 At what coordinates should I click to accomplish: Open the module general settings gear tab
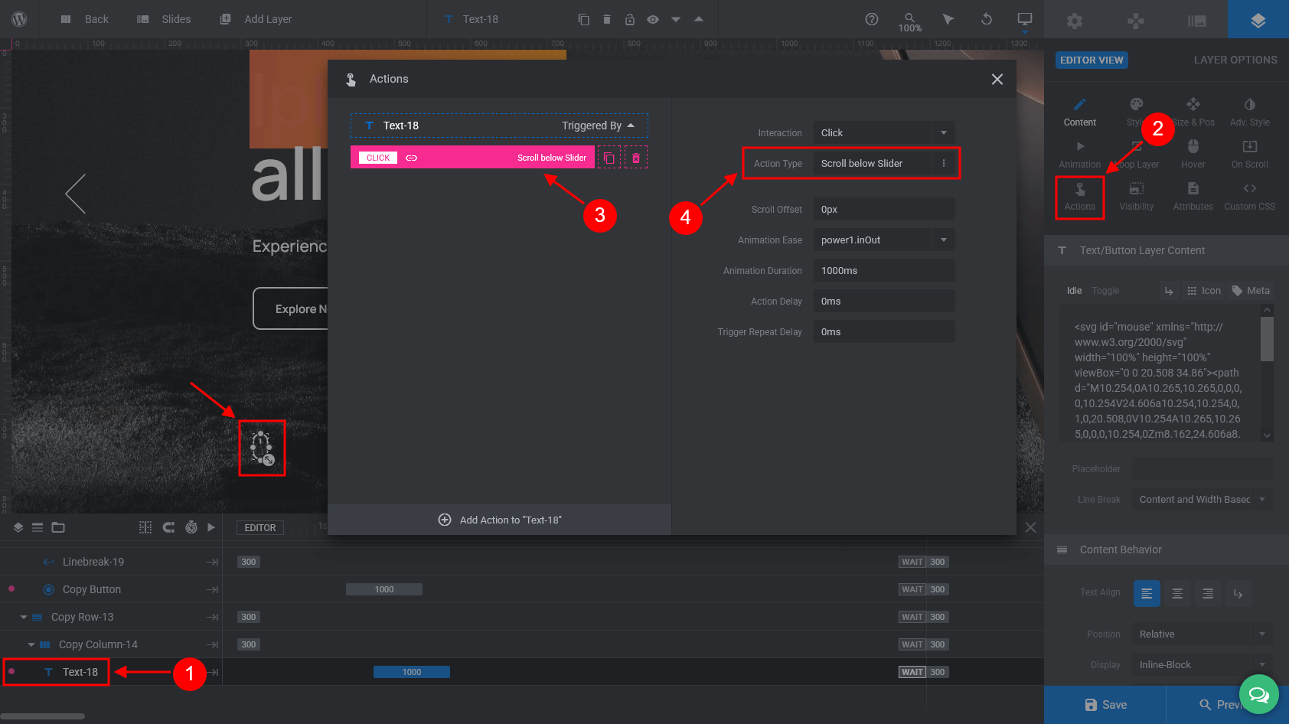tap(1075, 21)
